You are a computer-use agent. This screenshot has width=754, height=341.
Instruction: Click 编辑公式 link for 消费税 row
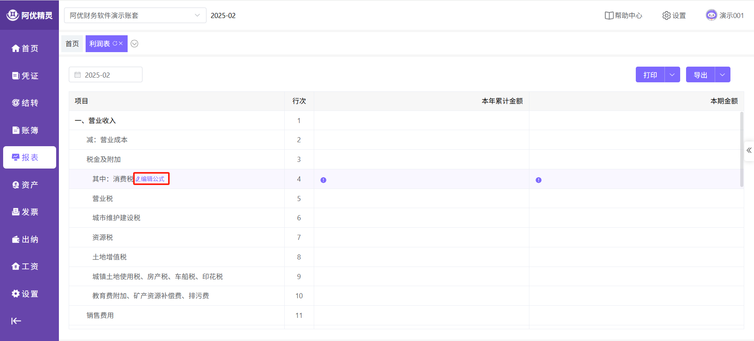(151, 179)
